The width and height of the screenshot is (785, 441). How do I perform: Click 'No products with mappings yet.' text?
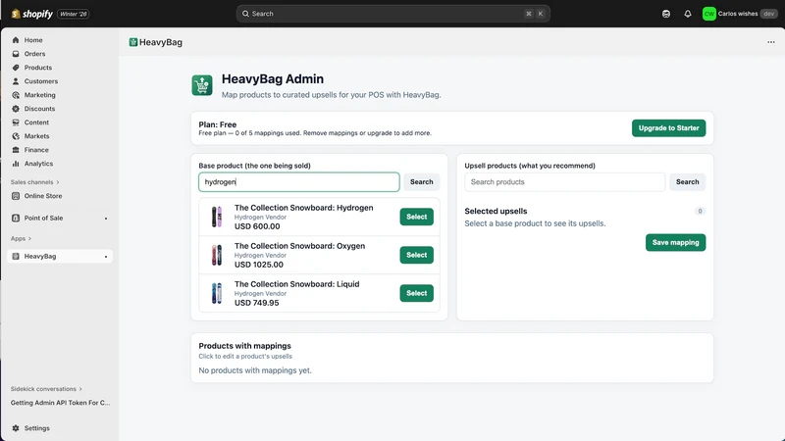[x=255, y=370]
